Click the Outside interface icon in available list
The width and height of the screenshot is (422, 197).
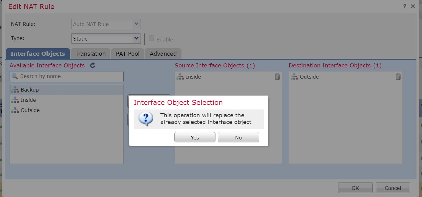pos(15,110)
